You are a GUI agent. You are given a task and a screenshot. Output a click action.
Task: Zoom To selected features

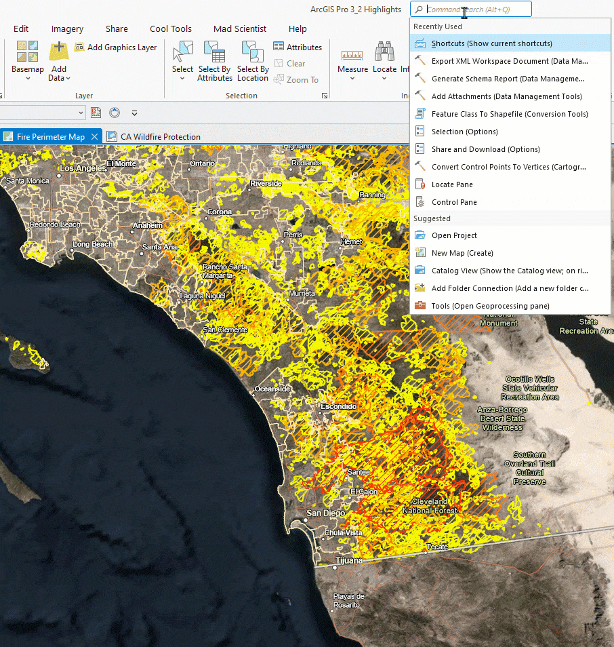tap(296, 79)
